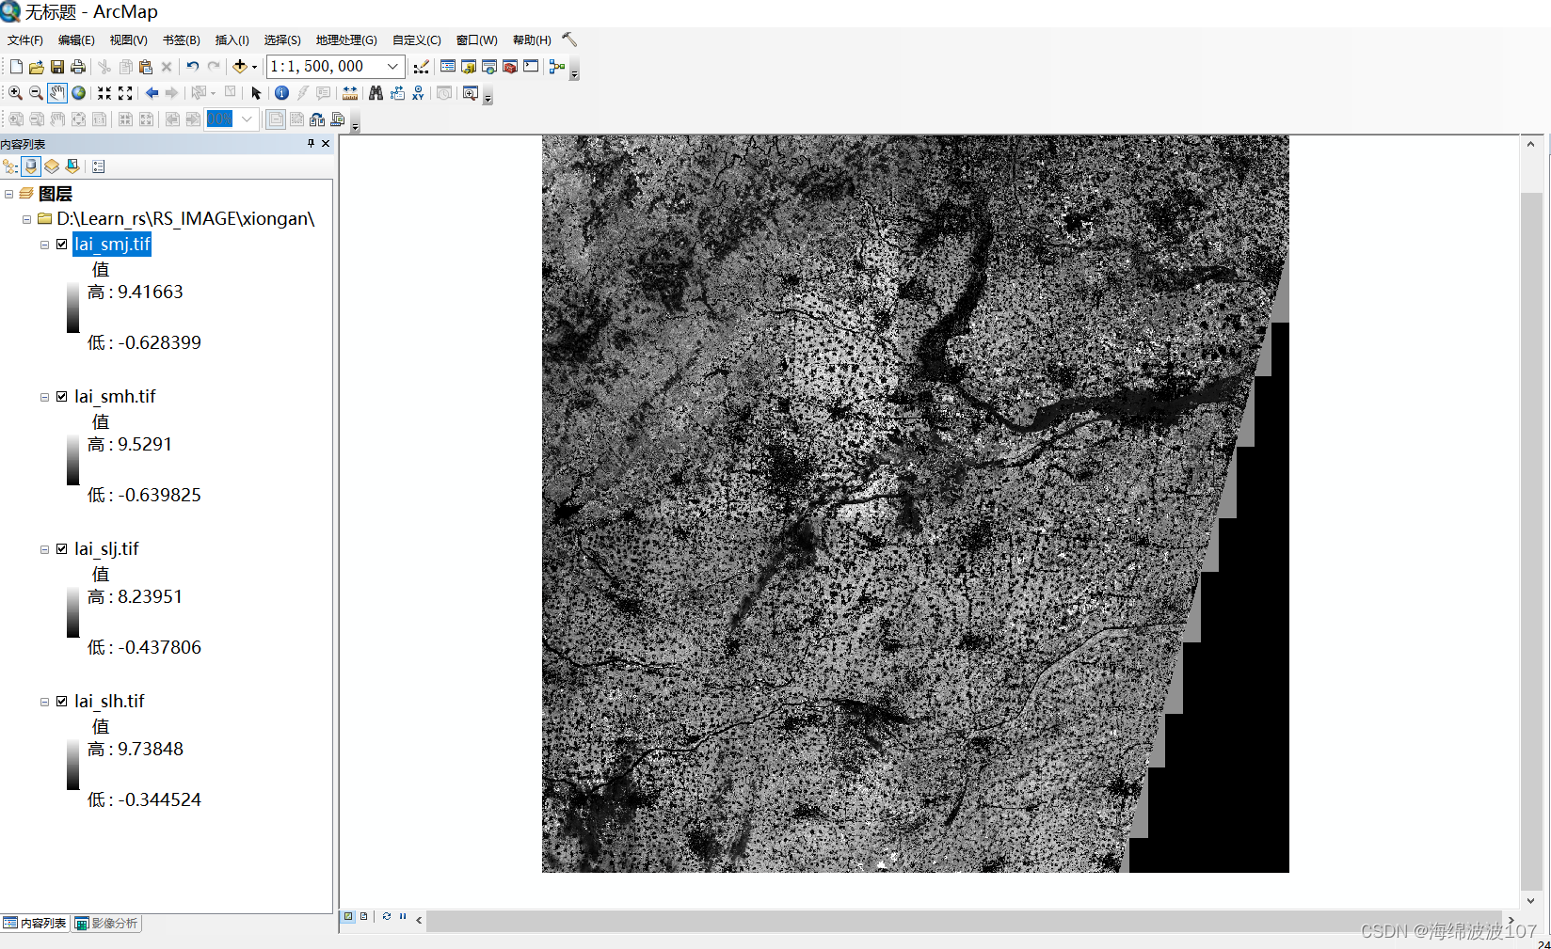Image resolution: width=1551 pixels, height=949 pixels.
Task: Uncheck the lai_smj.tif layer checkbox
Action: [x=62, y=245]
